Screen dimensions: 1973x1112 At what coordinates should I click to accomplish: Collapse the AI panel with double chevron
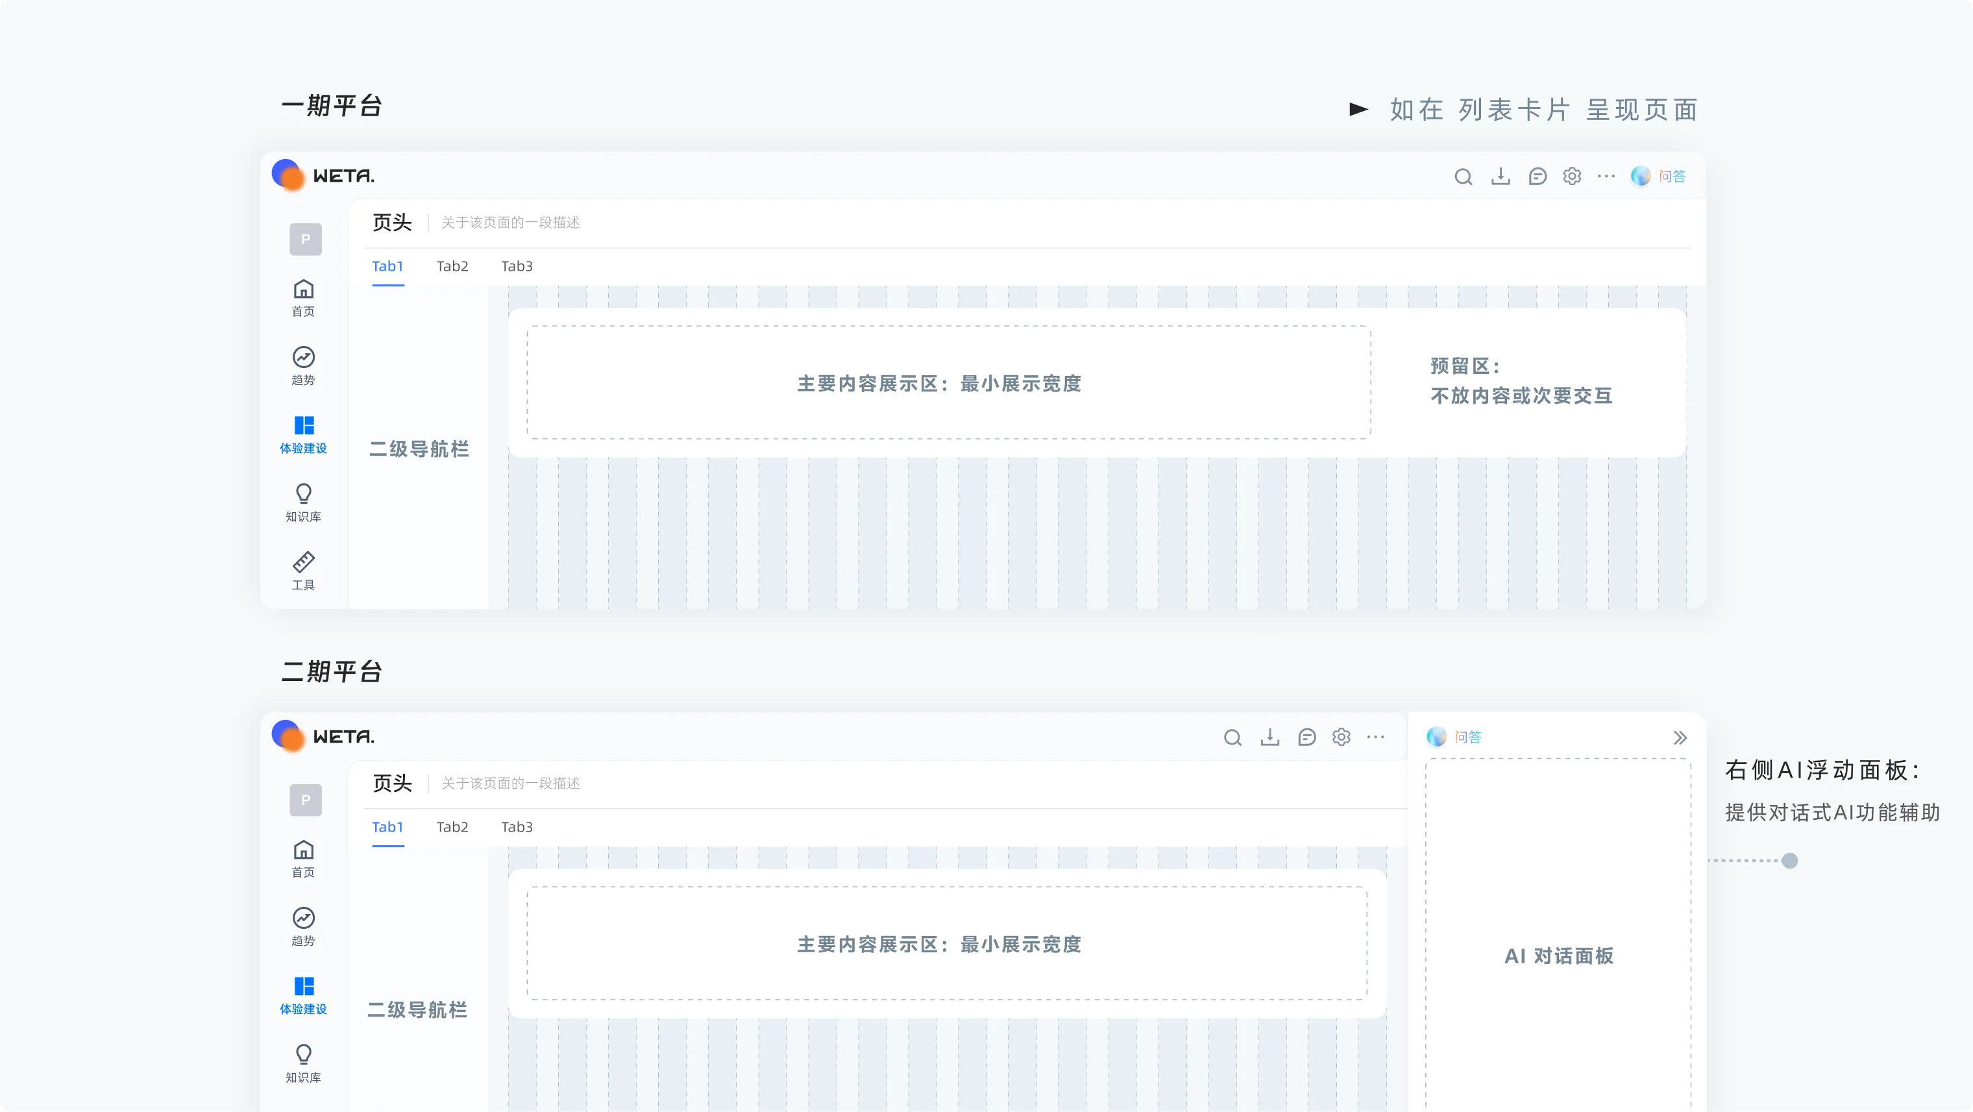(x=1680, y=737)
